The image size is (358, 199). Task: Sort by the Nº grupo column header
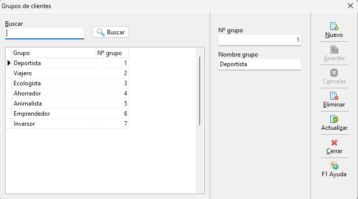pyautogui.click(x=112, y=53)
